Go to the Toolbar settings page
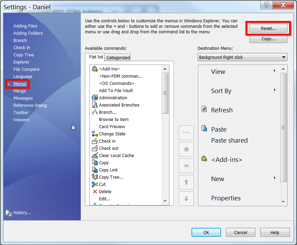 tap(21, 112)
